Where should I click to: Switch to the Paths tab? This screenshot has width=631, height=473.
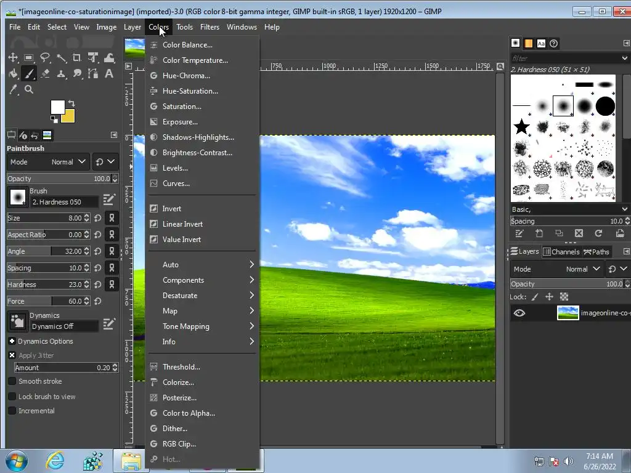click(596, 252)
